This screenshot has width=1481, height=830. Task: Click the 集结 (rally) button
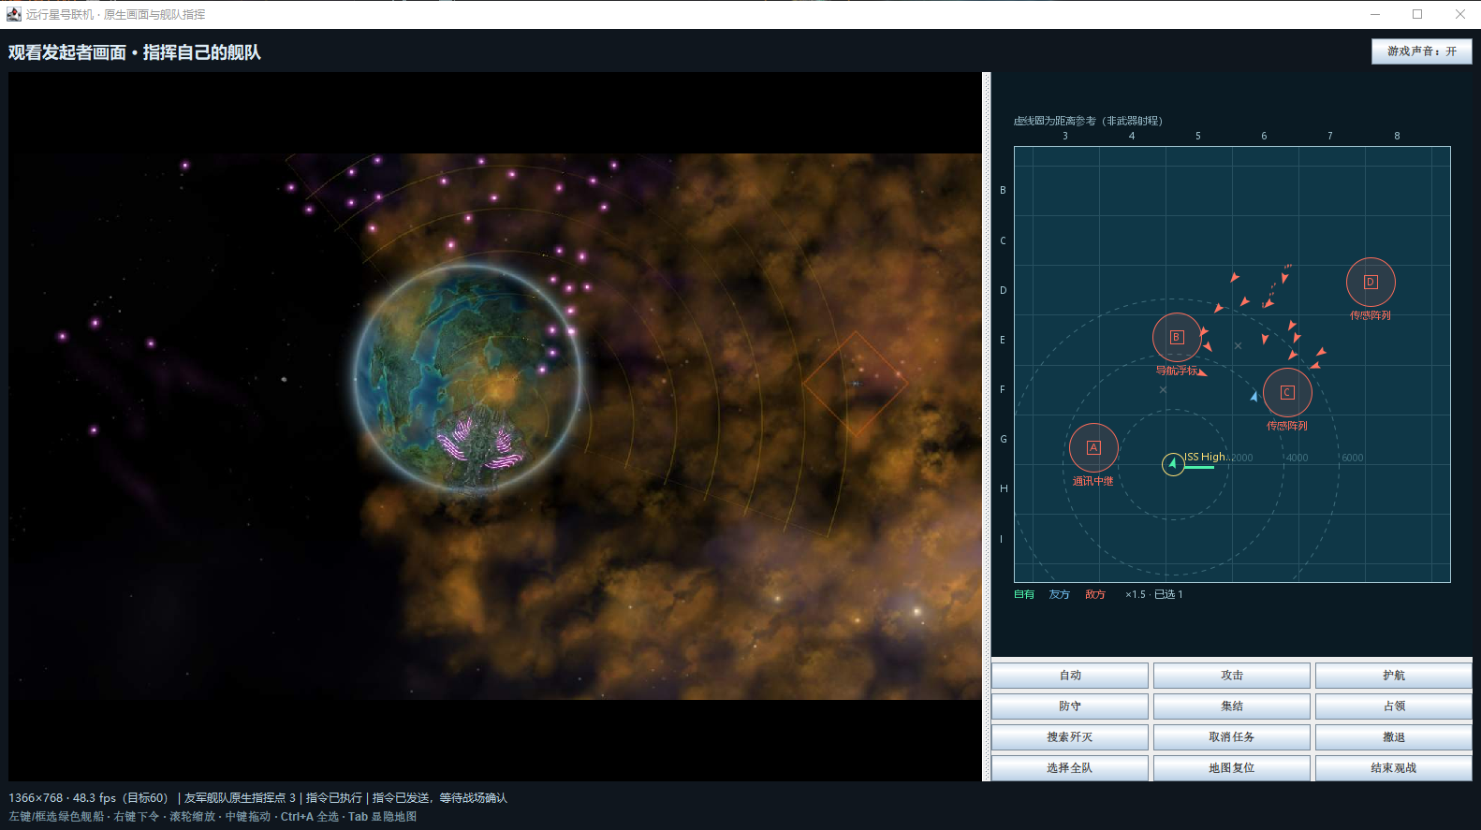pyautogui.click(x=1232, y=706)
